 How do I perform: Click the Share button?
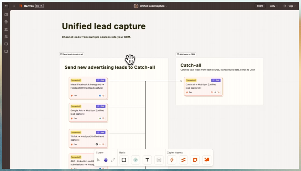coord(260,6)
